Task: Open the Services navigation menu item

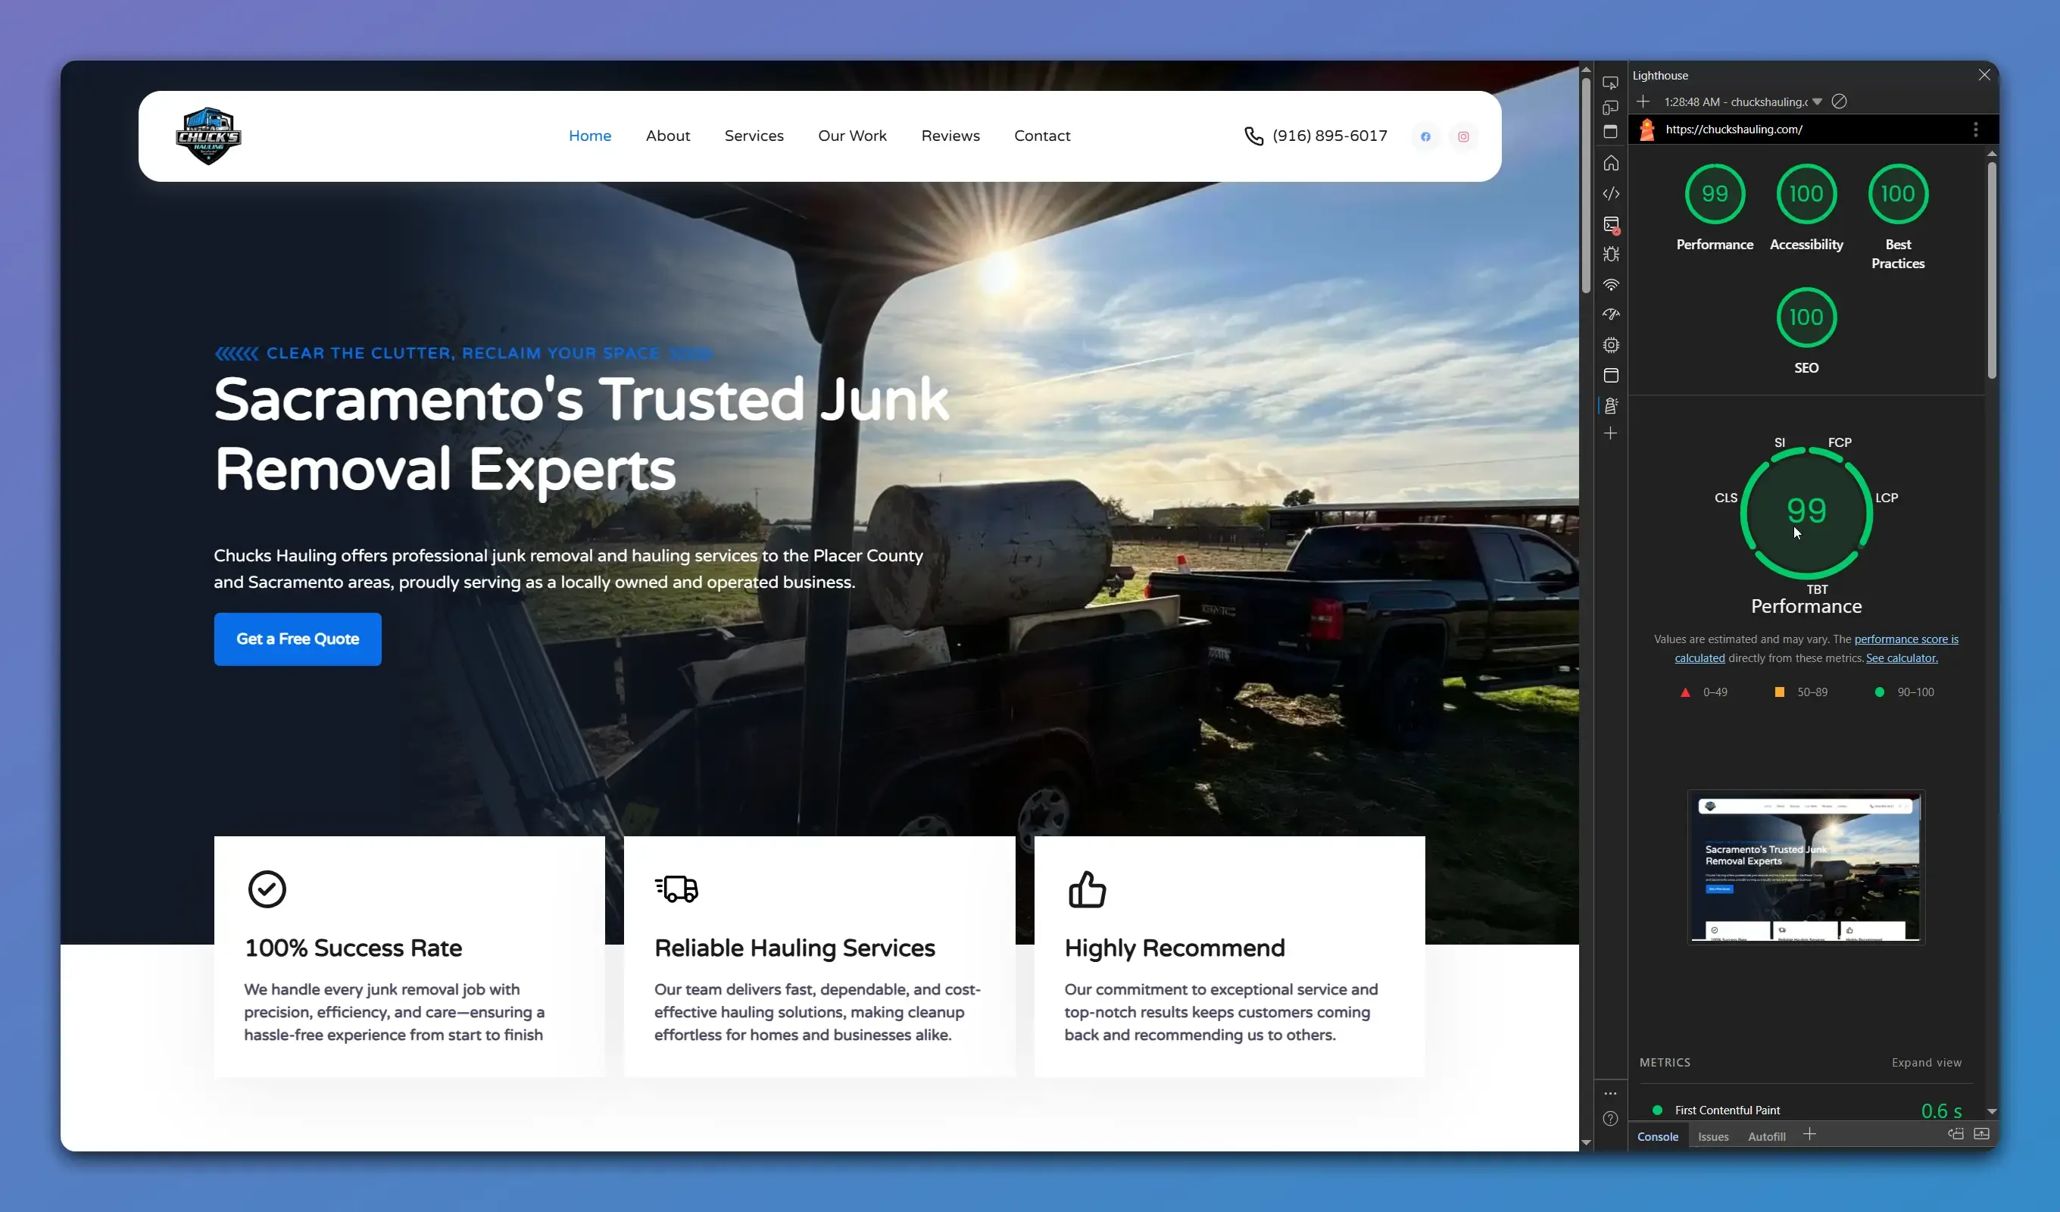Action: (x=753, y=136)
